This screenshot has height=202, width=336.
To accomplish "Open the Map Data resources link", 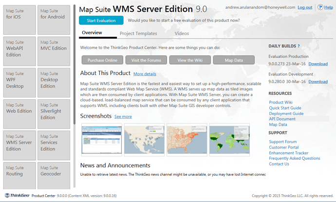I will click(x=278, y=125).
